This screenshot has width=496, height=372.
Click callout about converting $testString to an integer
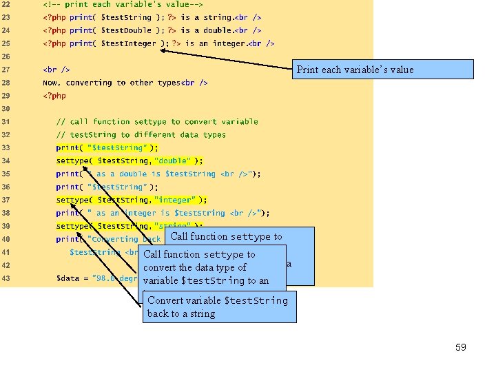tap(212, 267)
